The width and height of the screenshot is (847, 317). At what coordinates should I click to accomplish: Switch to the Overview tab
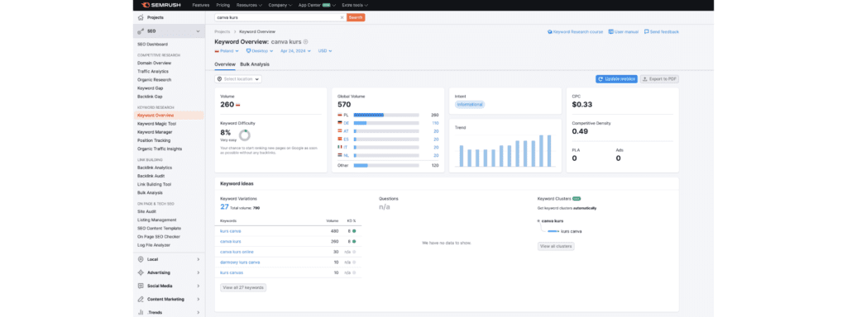tap(225, 64)
